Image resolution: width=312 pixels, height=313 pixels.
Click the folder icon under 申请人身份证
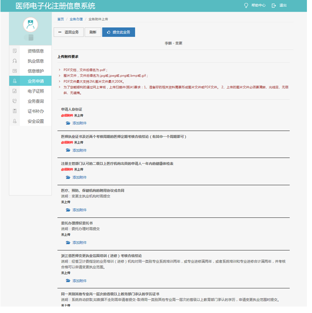pyautogui.click(x=68, y=123)
